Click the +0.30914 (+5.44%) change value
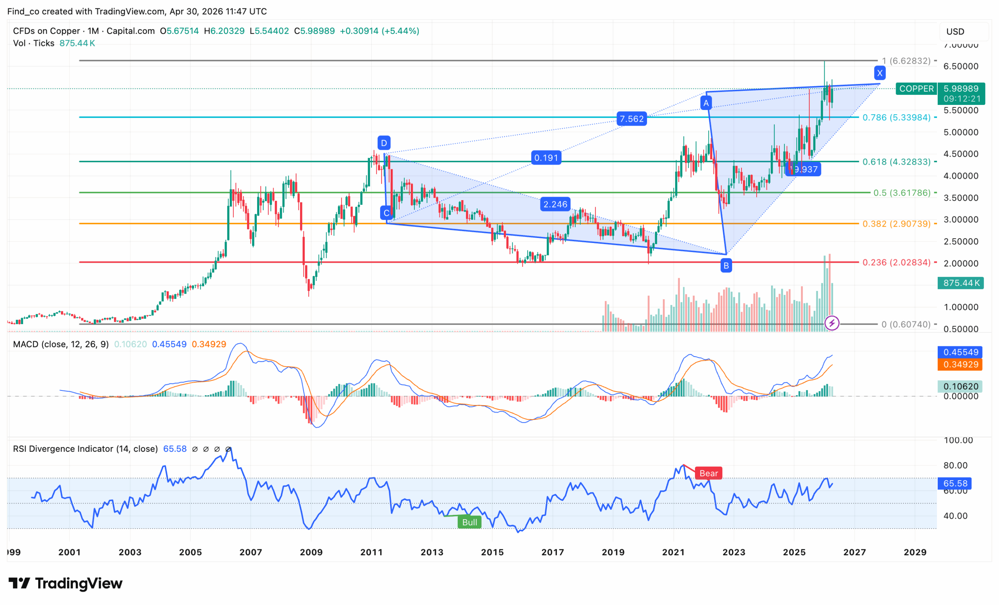Image resolution: width=999 pixels, height=605 pixels. [379, 31]
